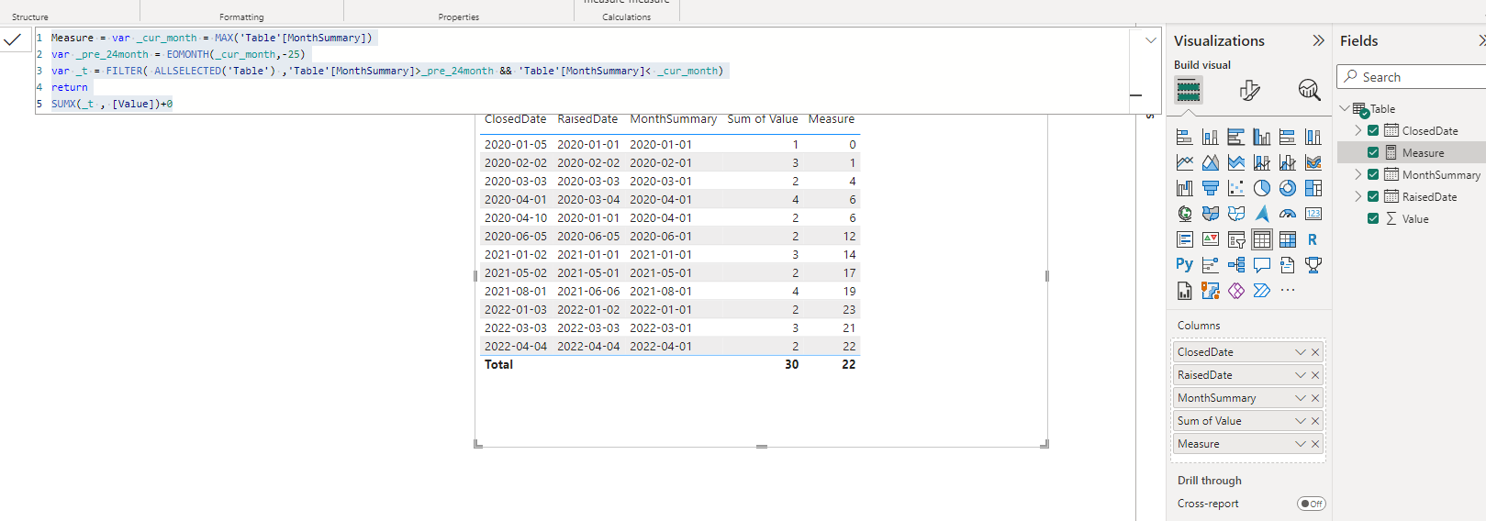Select the 100% stacked bar chart visual

(x=1288, y=137)
